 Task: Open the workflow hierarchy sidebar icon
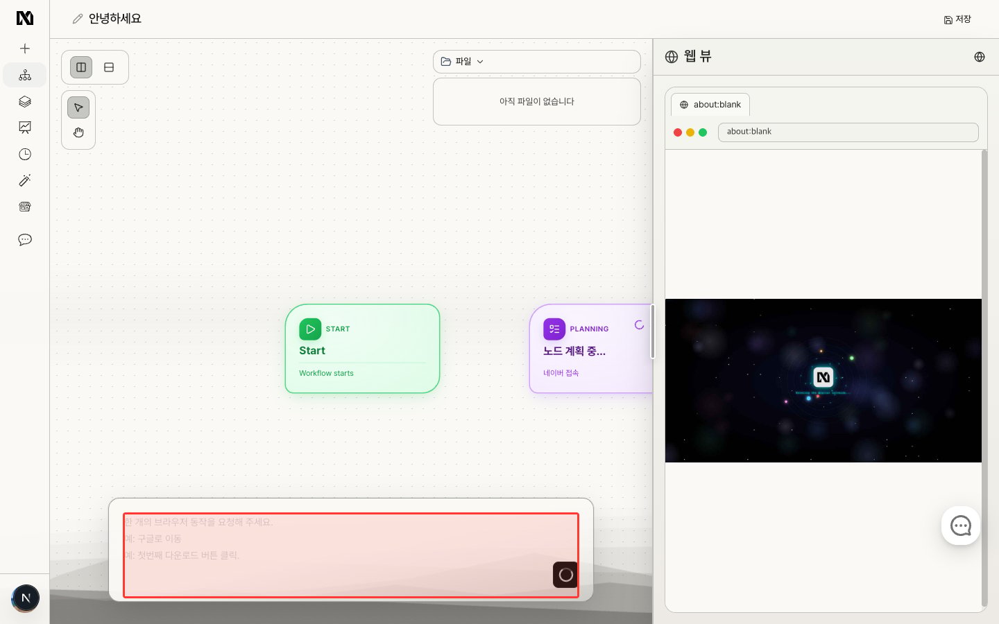tap(25, 75)
